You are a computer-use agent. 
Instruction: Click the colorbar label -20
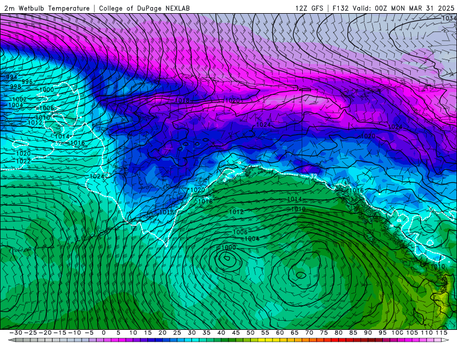pyautogui.click(x=45, y=333)
